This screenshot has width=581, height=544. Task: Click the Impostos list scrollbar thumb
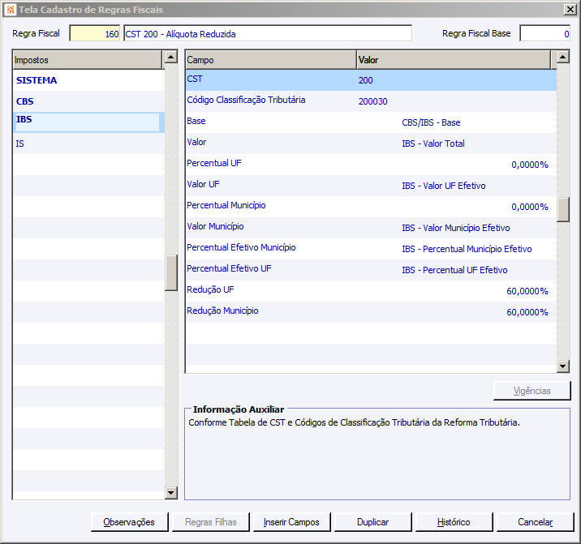tap(171, 272)
